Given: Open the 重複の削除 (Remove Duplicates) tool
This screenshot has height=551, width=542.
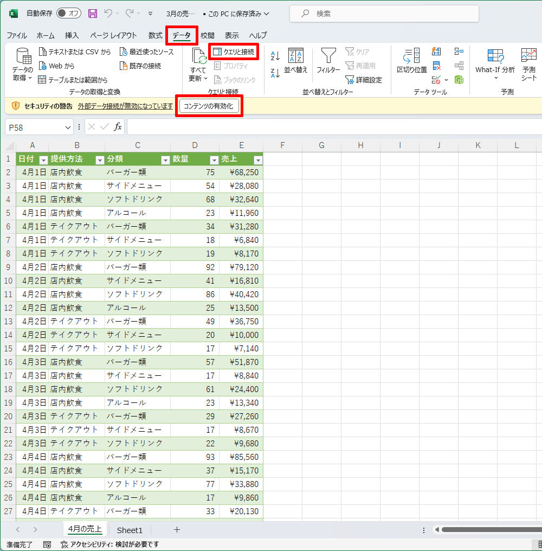Looking at the screenshot, I should pos(436,67).
